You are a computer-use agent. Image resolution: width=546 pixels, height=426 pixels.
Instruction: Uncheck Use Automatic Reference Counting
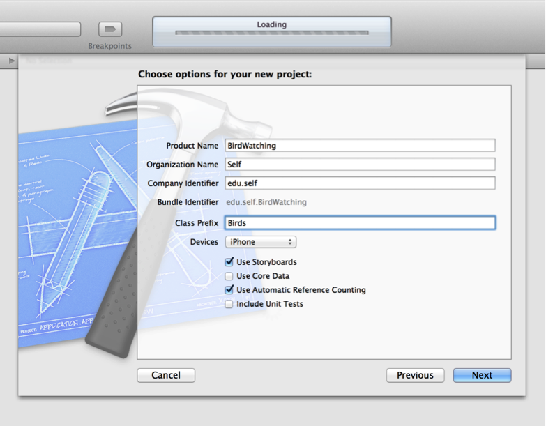pyautogui.click(x=229, y=290)
